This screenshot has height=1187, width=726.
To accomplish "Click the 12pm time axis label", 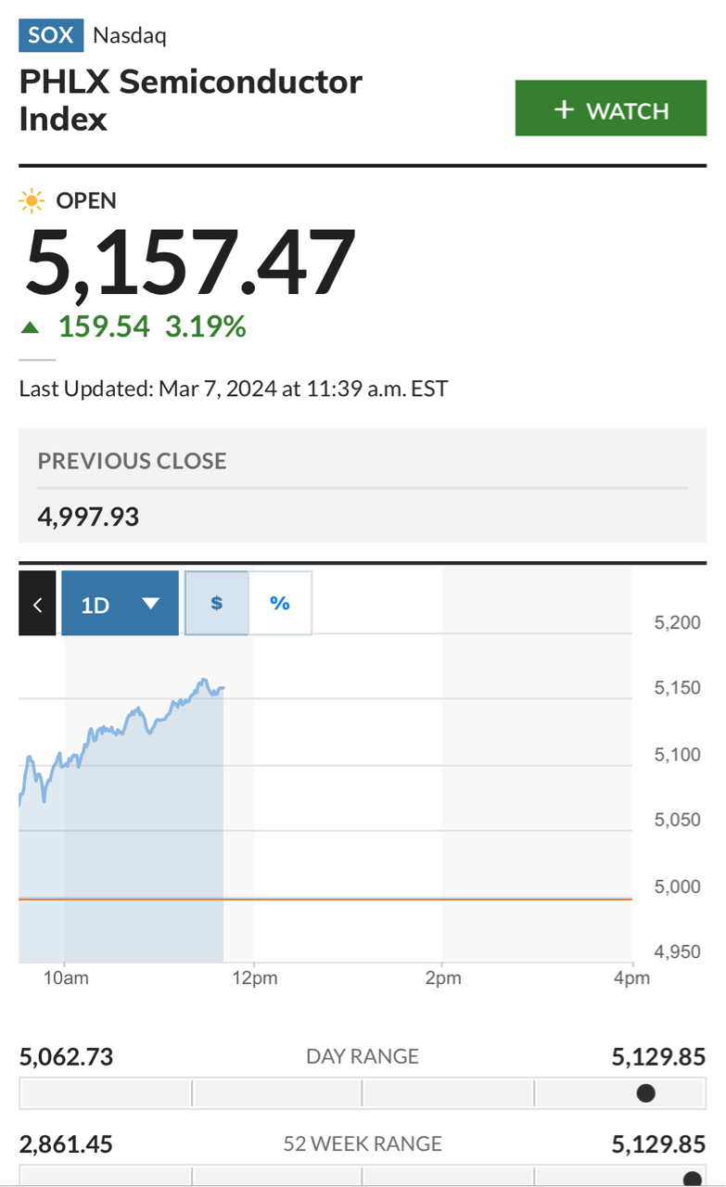I will tap(254, 978).
